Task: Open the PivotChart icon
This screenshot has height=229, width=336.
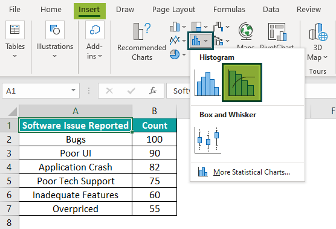Action: (x=277, y=32)
